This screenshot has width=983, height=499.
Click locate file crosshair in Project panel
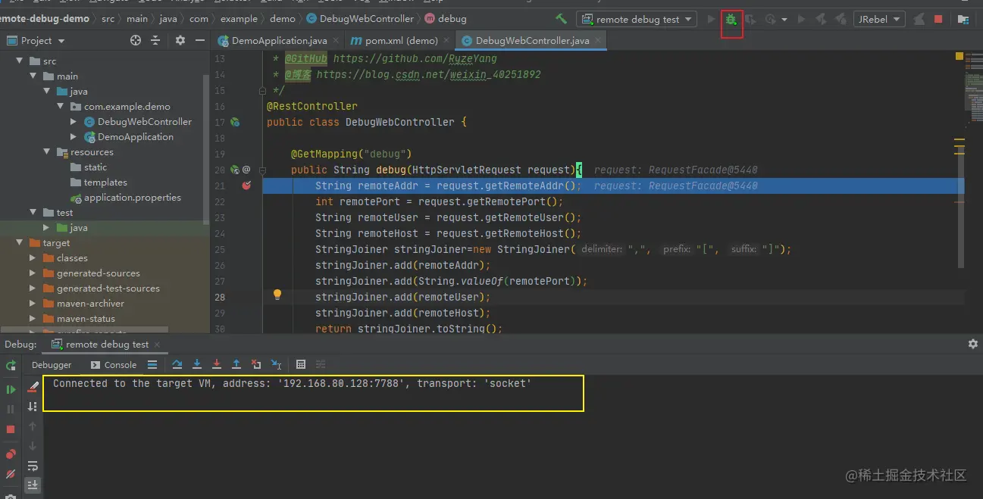click(136, 40)
